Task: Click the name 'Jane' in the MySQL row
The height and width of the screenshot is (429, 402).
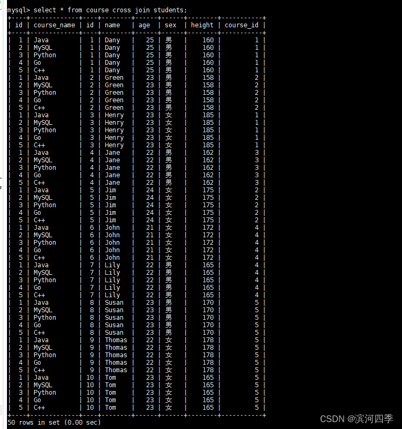Action: pos(112,160)
